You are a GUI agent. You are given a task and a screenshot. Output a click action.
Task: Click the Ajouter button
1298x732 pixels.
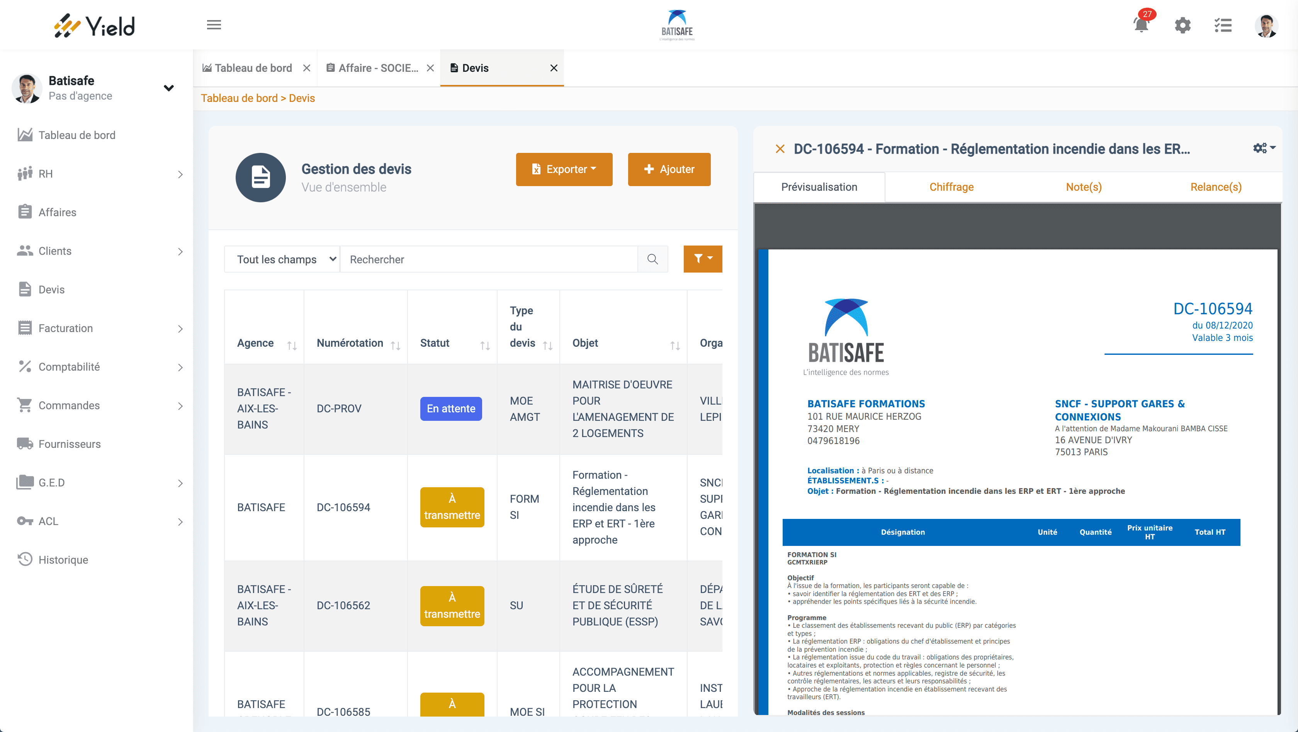pyautogui.click(x=669, y=169)
